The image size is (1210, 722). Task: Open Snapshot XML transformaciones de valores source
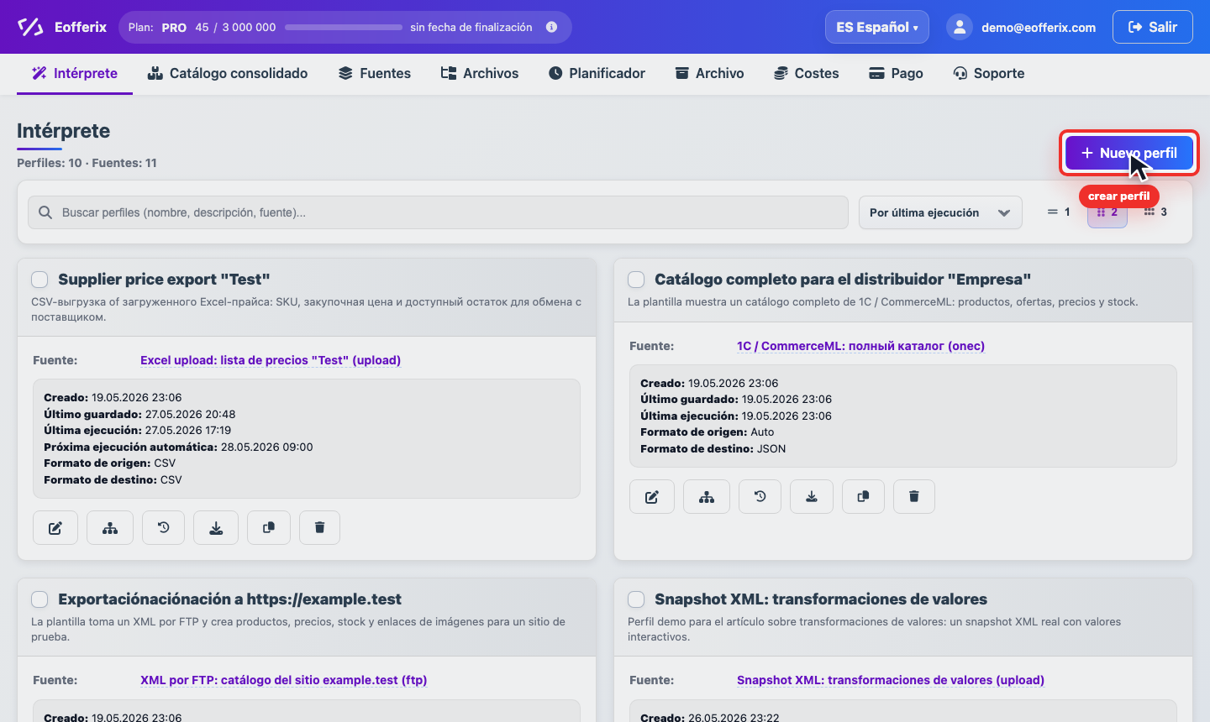tap(891, 680)
